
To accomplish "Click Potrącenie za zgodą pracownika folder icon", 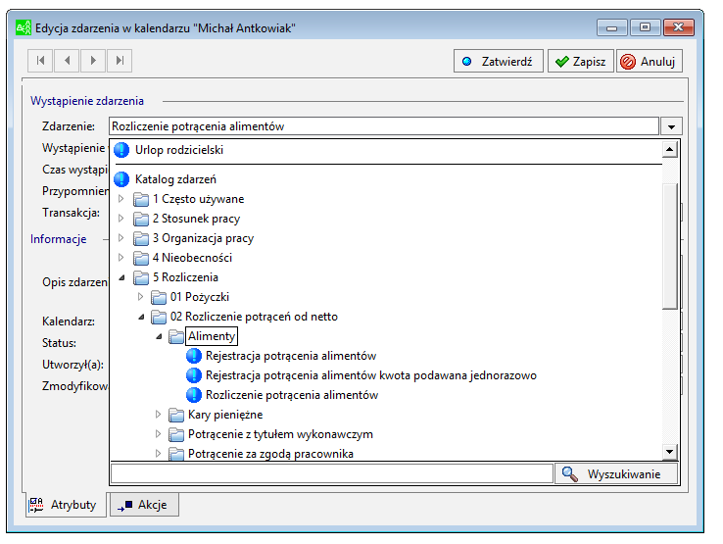I will tap(176, 454).
